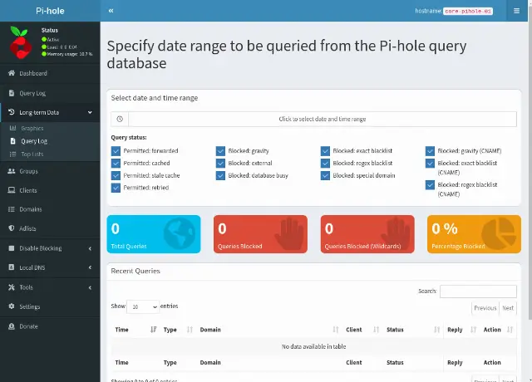Toggle Blocked: special domain checkbox
Image resolution: width=532 pixels, height=382 pixels.
tap(325, 175)
